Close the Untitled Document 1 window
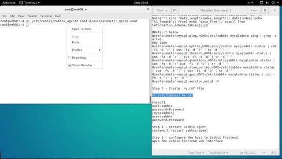The height and width of the screenshot is (159, 282). 275,10
